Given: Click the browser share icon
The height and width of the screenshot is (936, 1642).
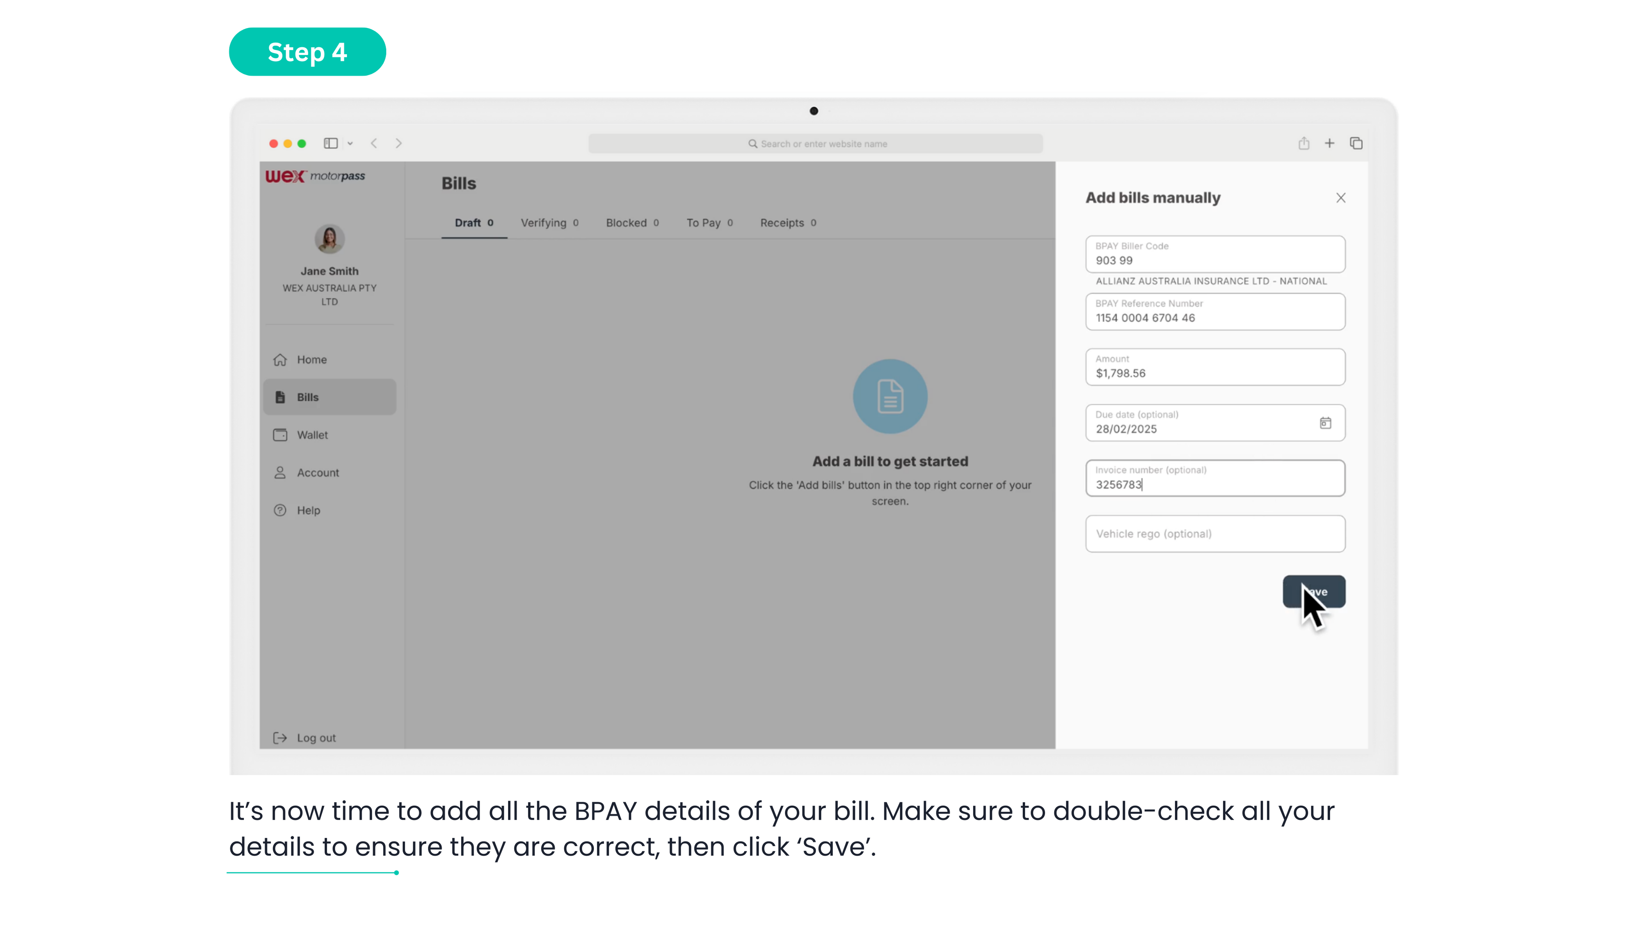Looking at the screenshot, I should coord(1303,144).
